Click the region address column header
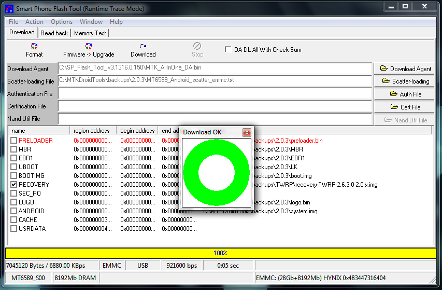Image resolution: width=442 pixels, height=290 pixels. pos(92,131)
